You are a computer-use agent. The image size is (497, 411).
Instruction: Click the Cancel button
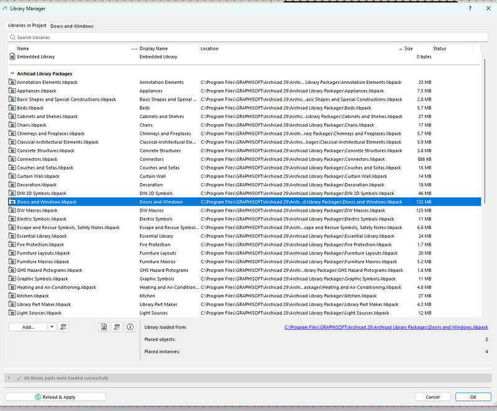(x=432, y=397)
